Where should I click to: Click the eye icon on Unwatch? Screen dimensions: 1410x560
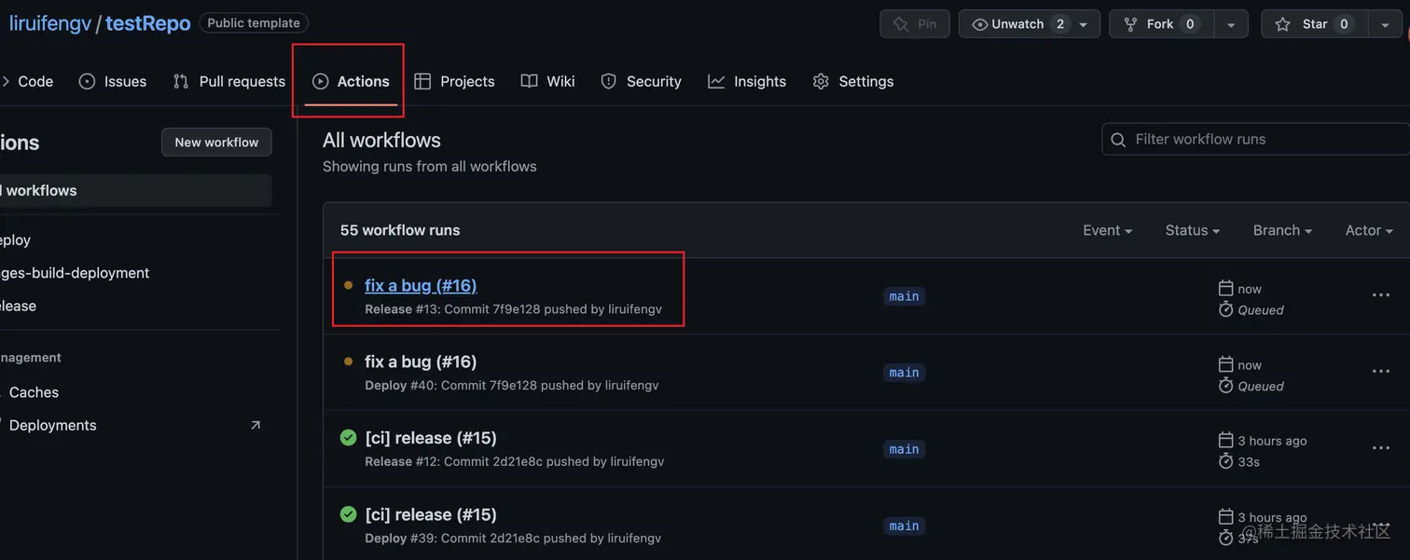980,24
